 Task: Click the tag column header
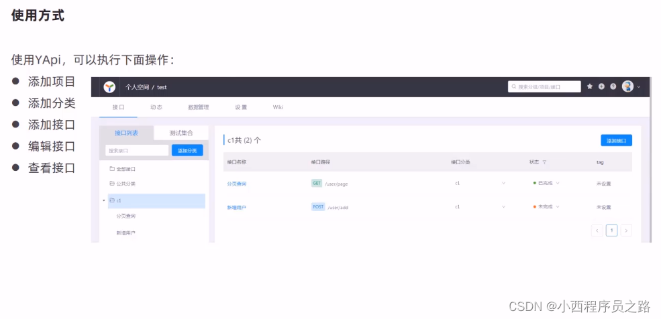pos(599,162)
